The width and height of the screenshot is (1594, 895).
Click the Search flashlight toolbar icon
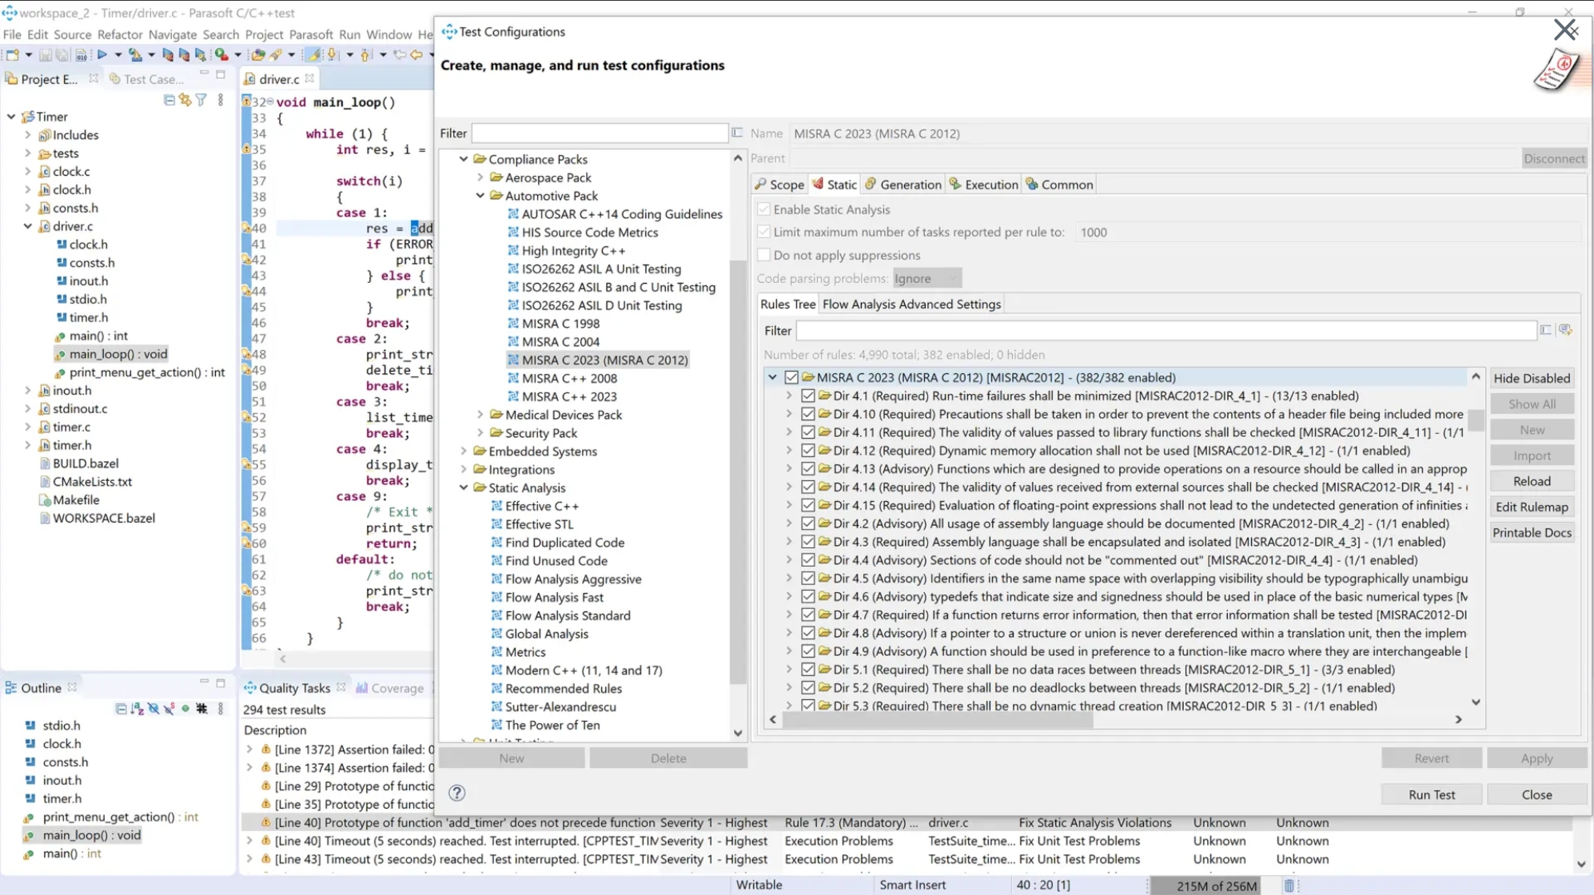pos(276,55)
